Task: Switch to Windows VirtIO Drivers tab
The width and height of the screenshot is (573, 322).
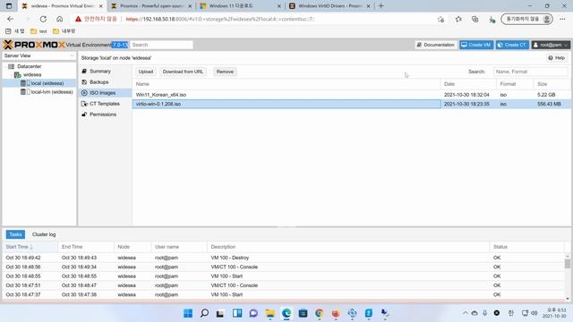Action: [329, 6]
